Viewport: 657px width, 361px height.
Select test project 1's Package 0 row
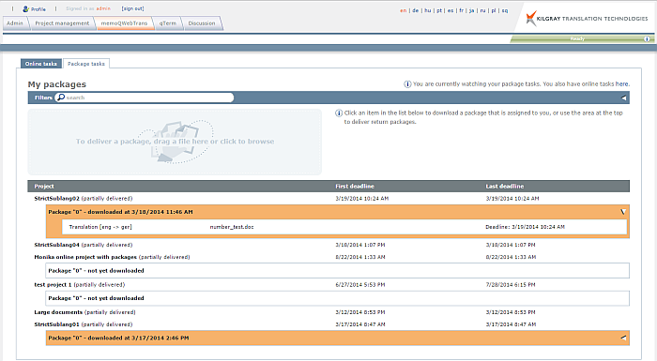[338, 298]
